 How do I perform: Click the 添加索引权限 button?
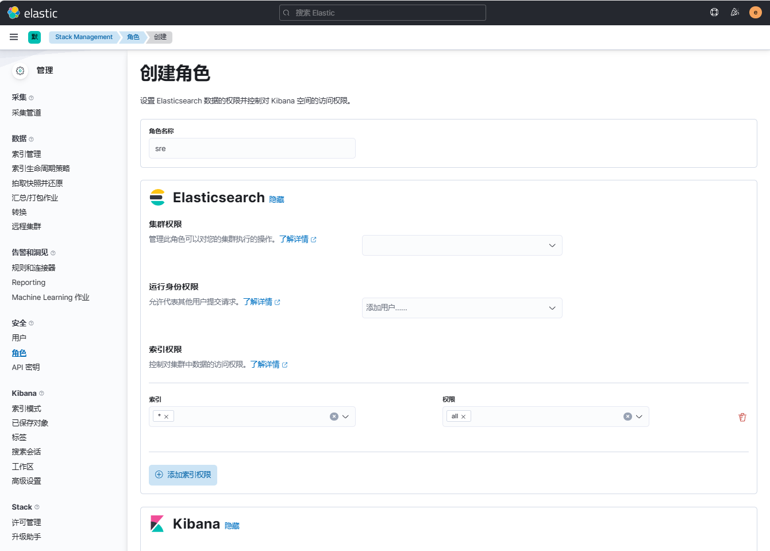pyautogui.click(x=183, y=475)
